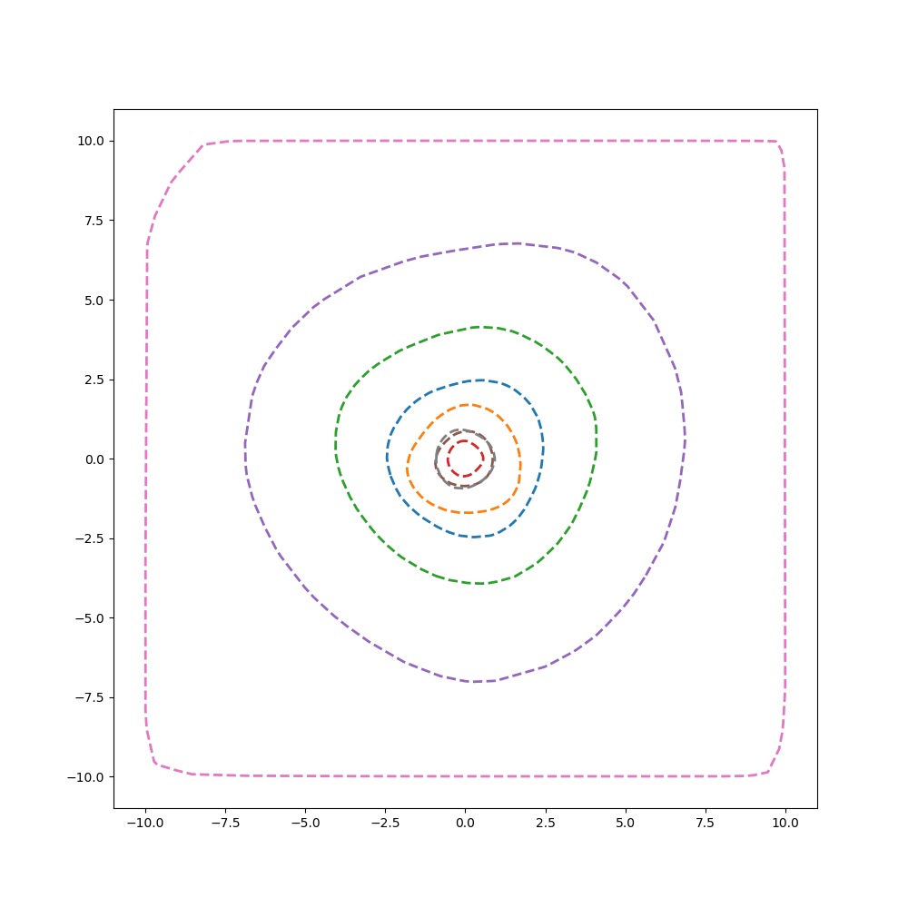Click the y-axis tick label −10.0
Screen dimensions: 908x908
(86, 777)
